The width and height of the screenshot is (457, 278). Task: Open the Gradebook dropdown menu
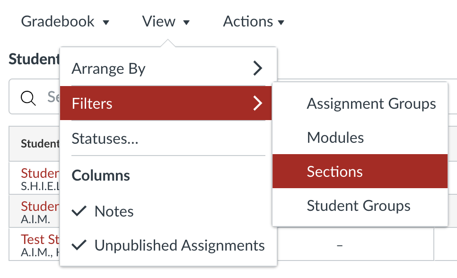(65, 22)
